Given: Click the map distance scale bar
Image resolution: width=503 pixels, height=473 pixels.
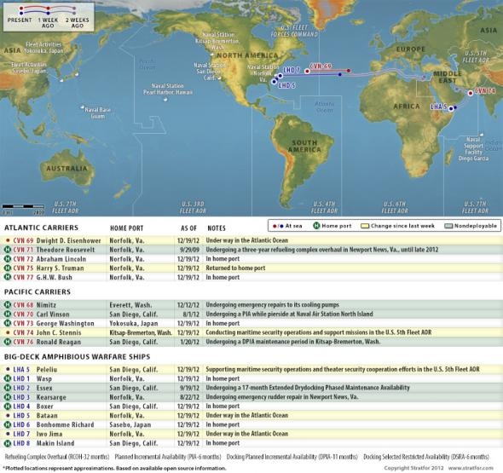Looking at the screenshot, I should click(x=23, y=206).
